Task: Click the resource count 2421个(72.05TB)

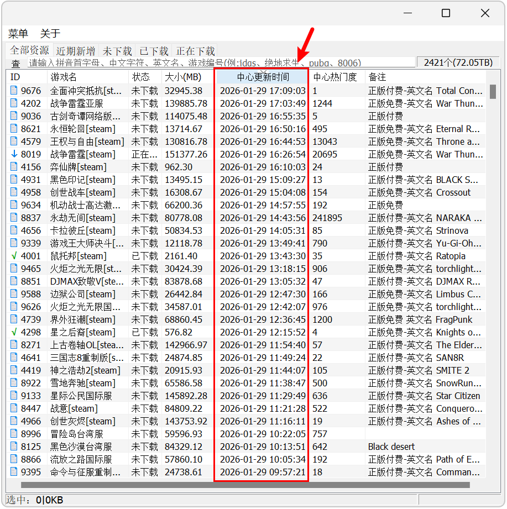Action: 458,62
